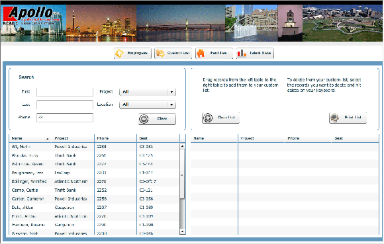Open the Facilities tab

click(x=214, y=53)
